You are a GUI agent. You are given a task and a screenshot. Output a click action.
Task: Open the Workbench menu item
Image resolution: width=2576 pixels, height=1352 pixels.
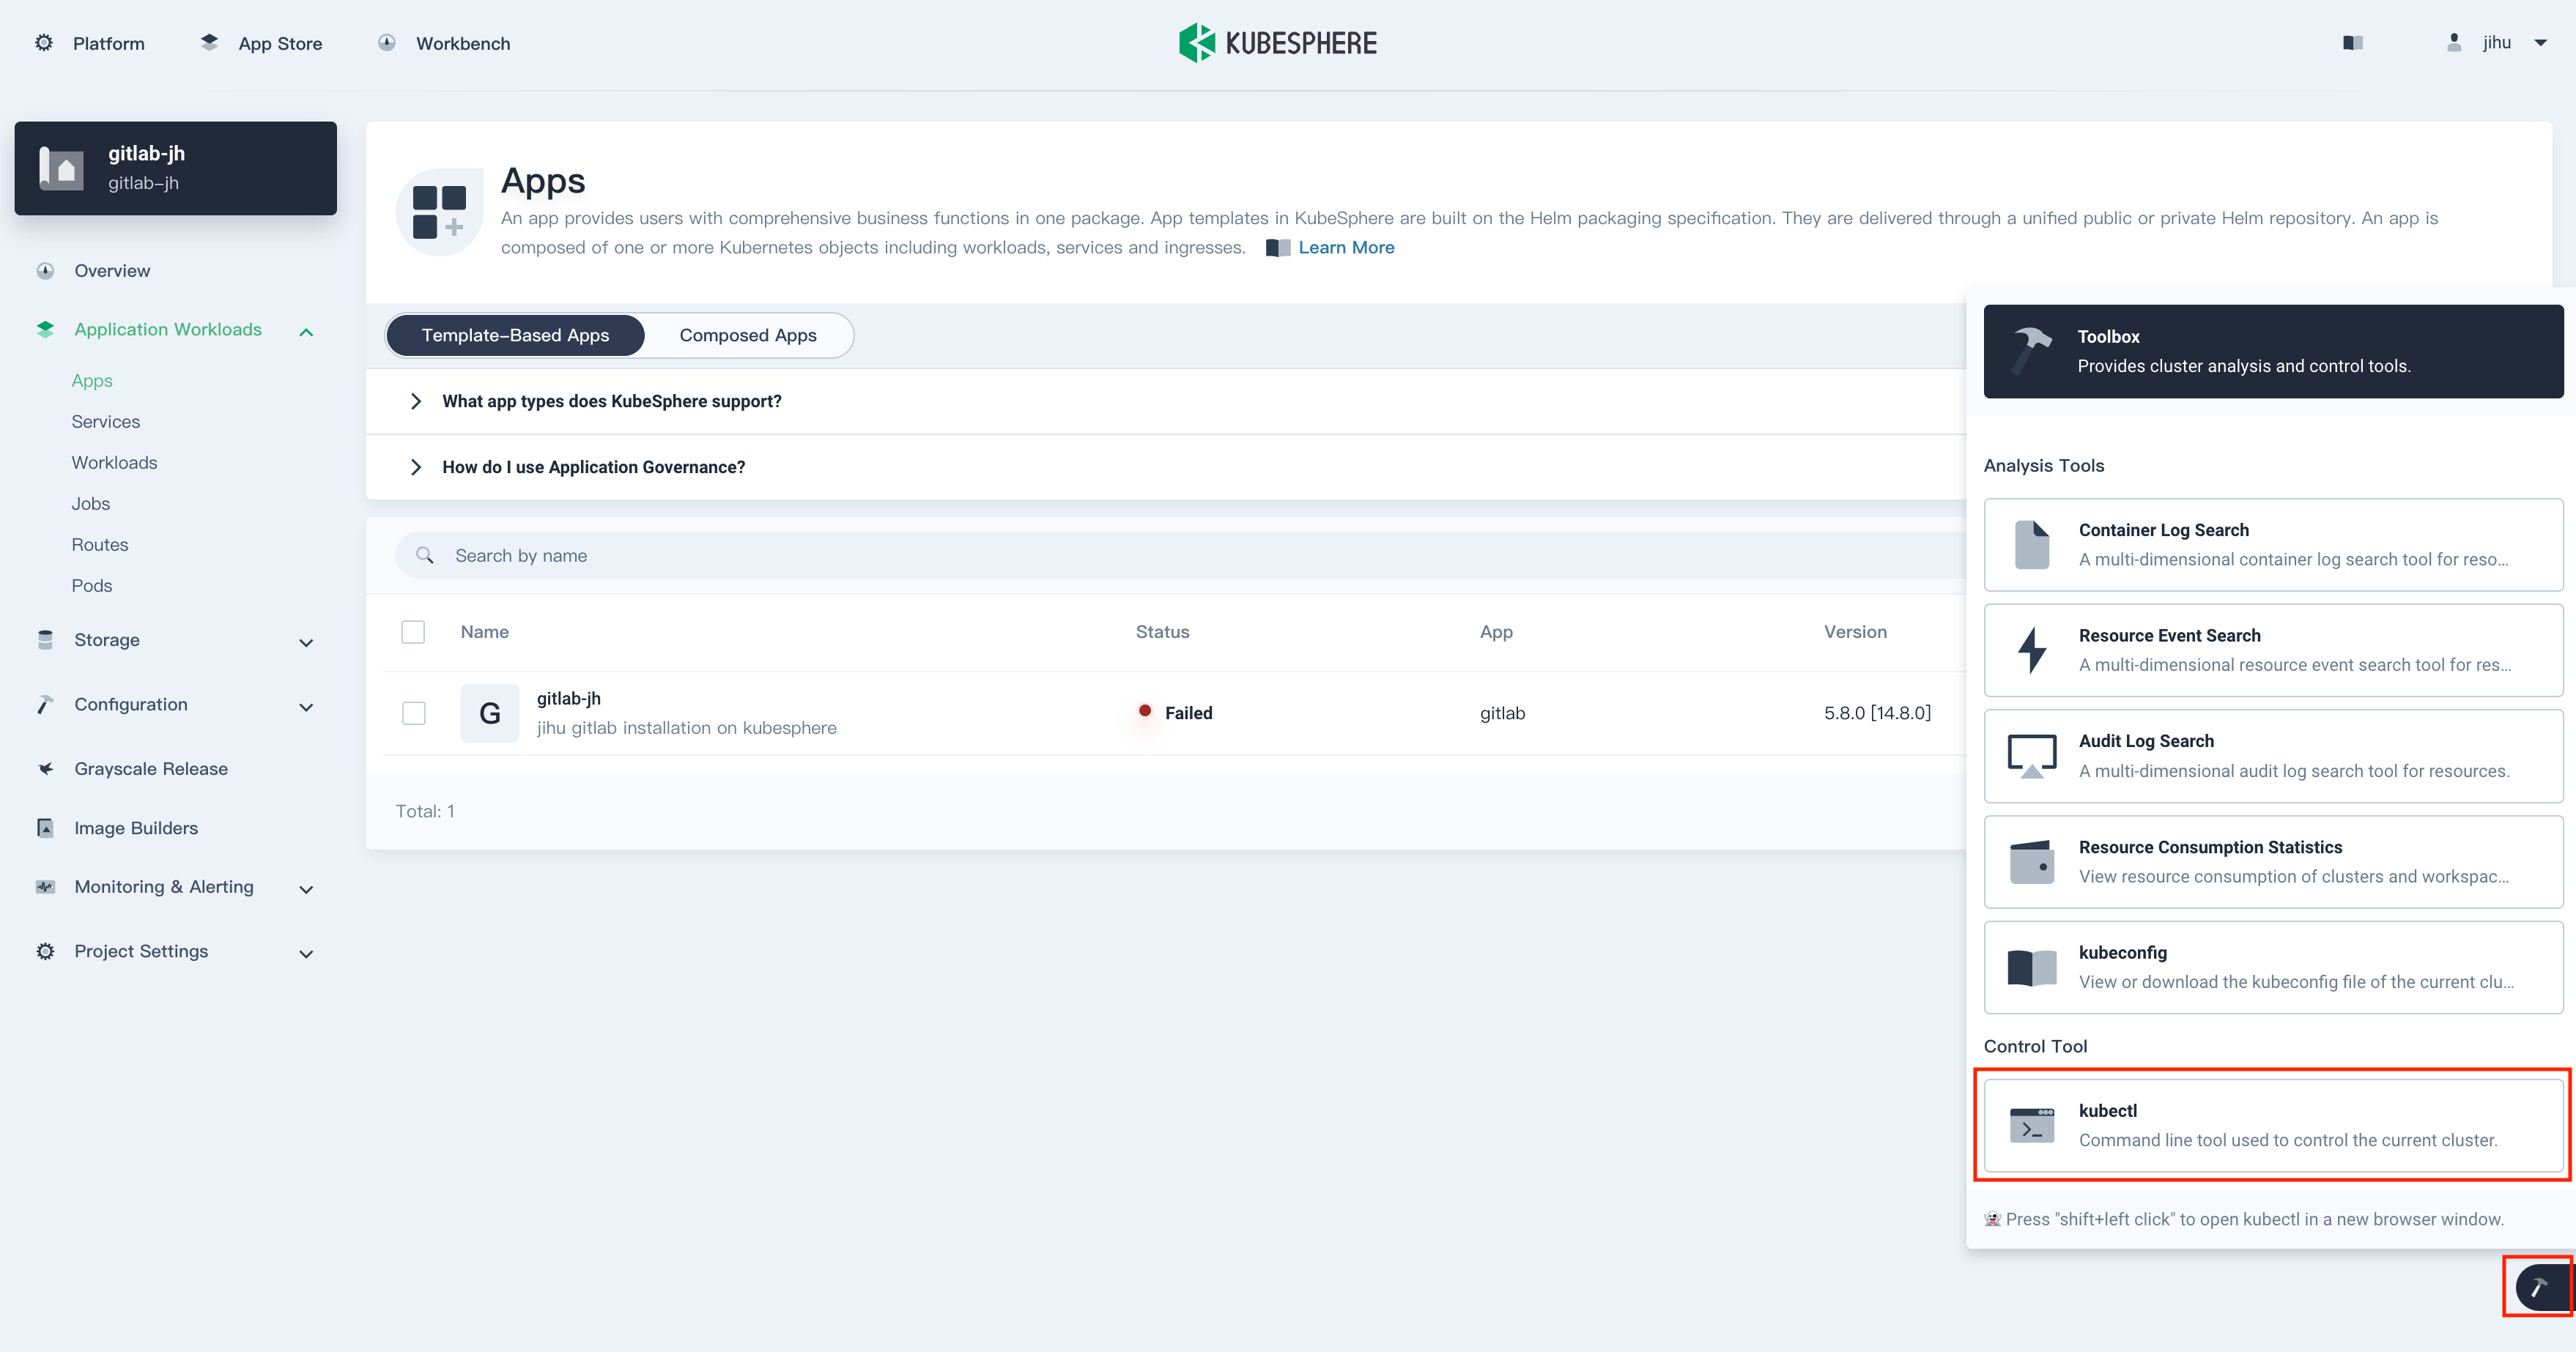pos(463,43)
